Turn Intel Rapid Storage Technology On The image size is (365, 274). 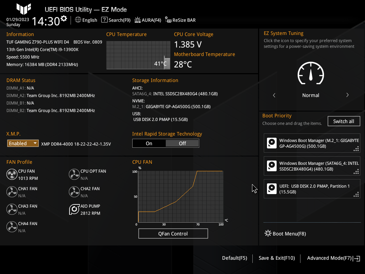pyautogui.click(x=149, y=143)
